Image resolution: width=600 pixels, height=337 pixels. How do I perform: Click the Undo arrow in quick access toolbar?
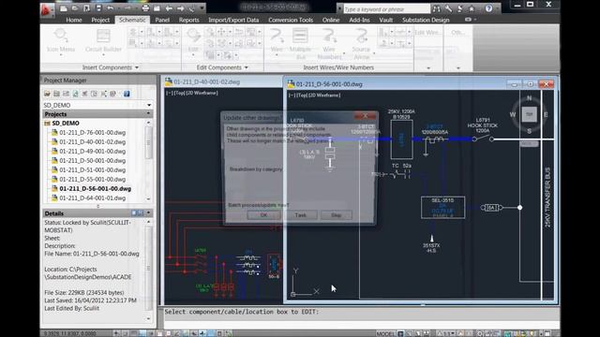tap(111, 8)
